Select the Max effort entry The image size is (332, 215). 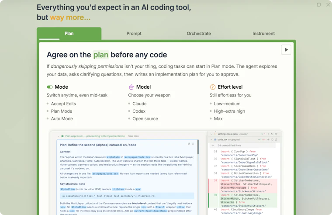218,118
